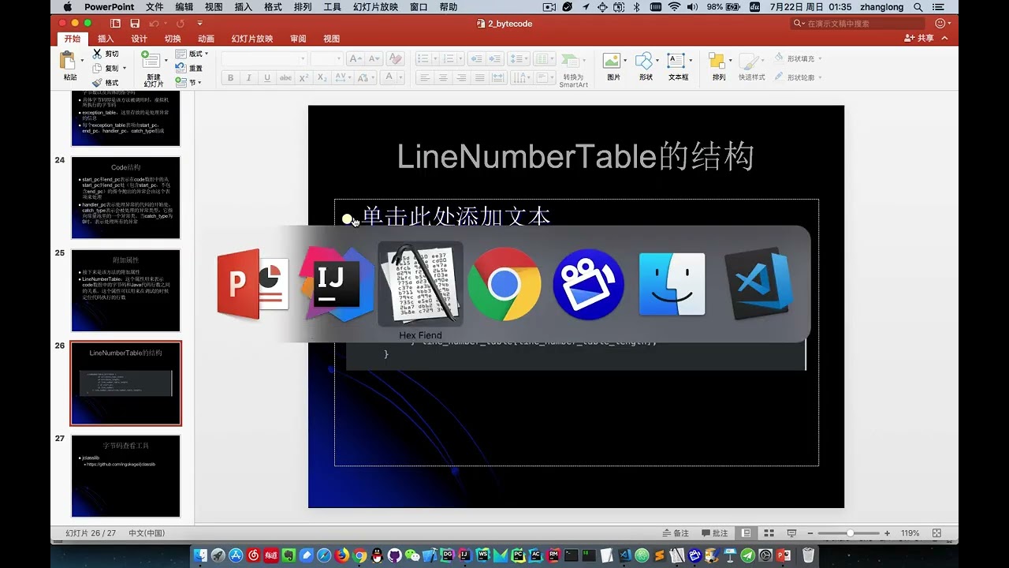Image resolution: width=1009 pixels, height=568 pixels.
Task: Toggle the Notes (备注) pane
Action: (x=676, y=533)
